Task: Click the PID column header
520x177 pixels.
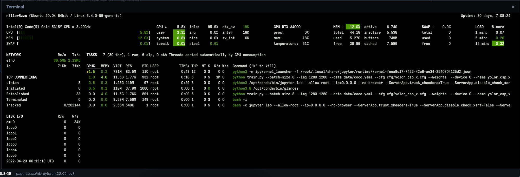Action: tap(145, 66)
